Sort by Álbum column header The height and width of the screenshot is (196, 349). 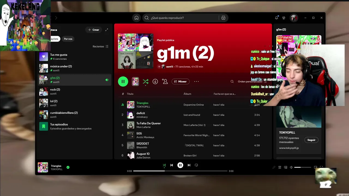[x=187, y=94]
